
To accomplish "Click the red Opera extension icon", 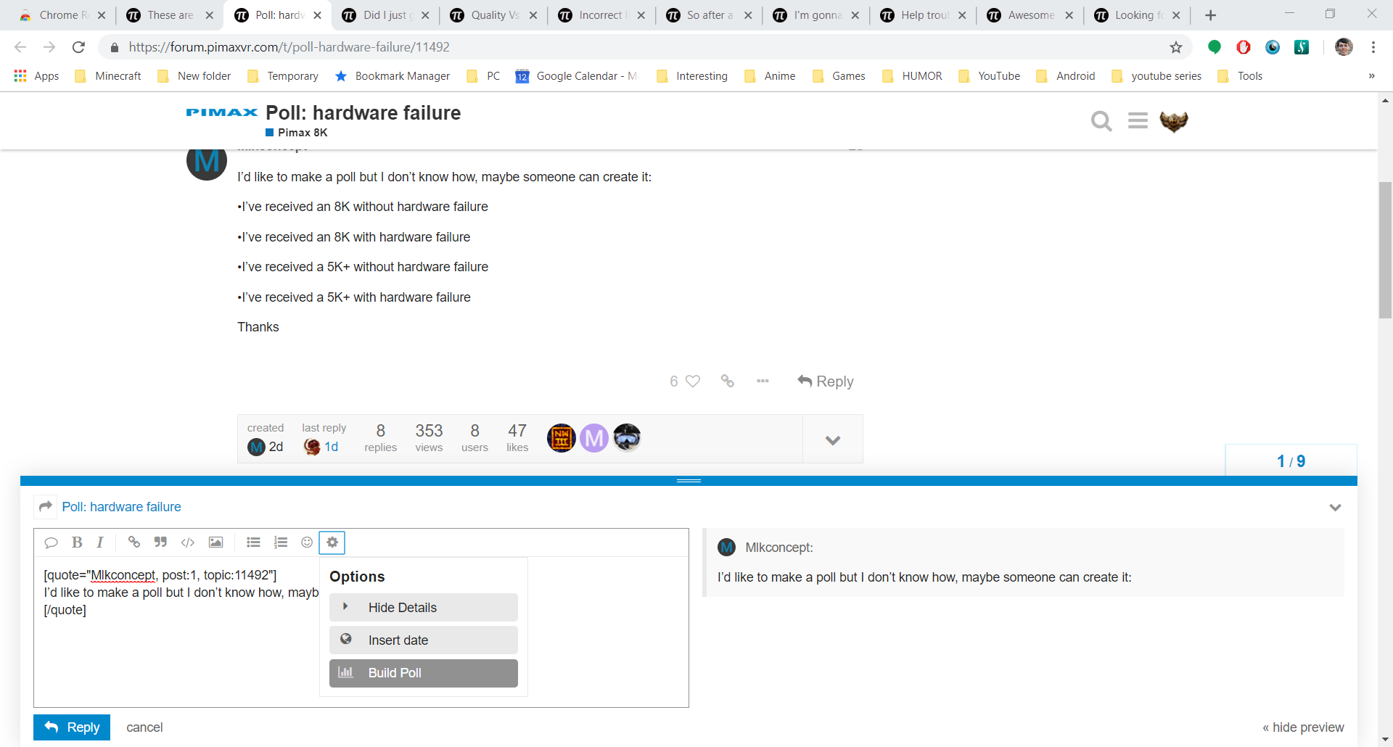I will click(x=1244, y=47).
